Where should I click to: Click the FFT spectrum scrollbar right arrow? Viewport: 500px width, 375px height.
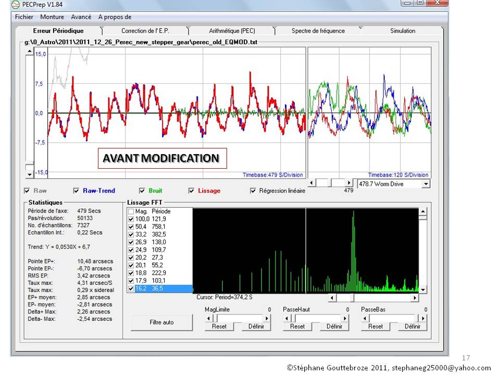[415, 298]
